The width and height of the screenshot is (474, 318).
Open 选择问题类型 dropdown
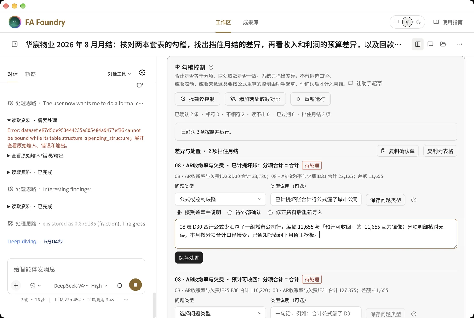(220, 313)
